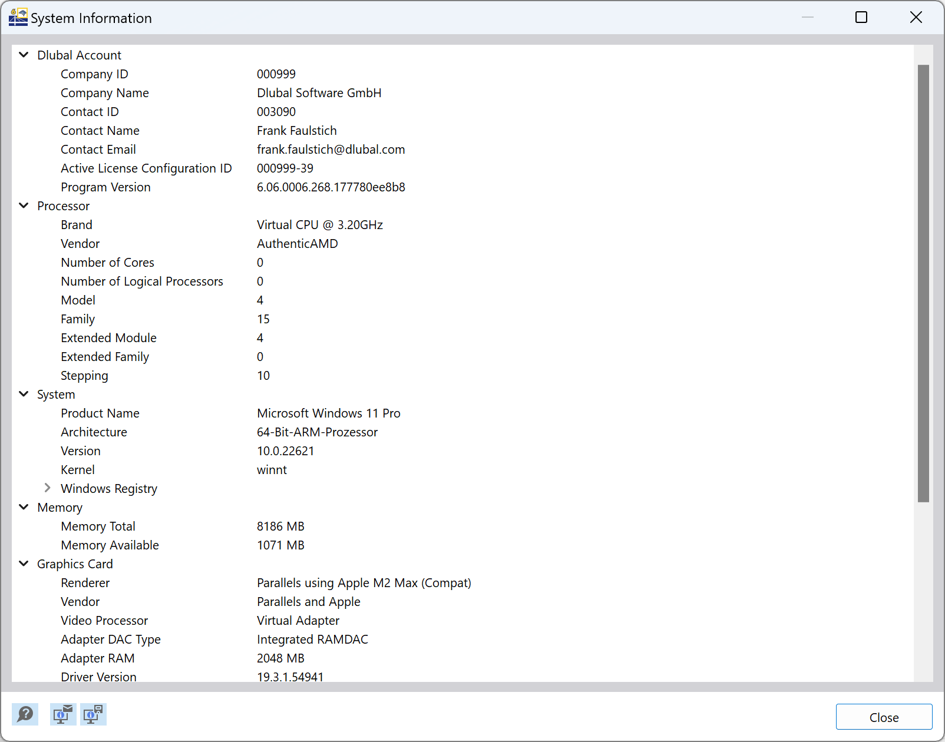The height and width of the screenshot is (742, 945).
Task: Click the 64-Bit-ARM-Prozessor architecture value
Action: click(x=317, y=432)
